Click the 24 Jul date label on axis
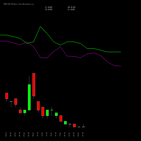The height and width of the screenshot is (141, 141). pos(83,135)
